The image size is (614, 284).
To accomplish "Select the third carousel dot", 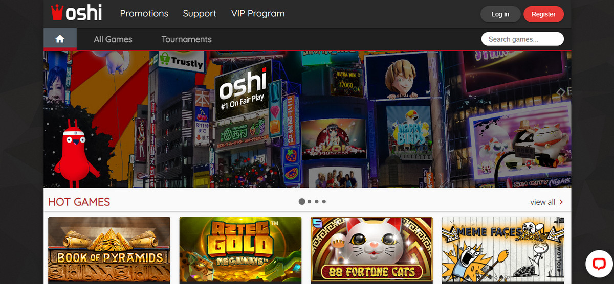I will pyautogui.click(x=317, y=202).
